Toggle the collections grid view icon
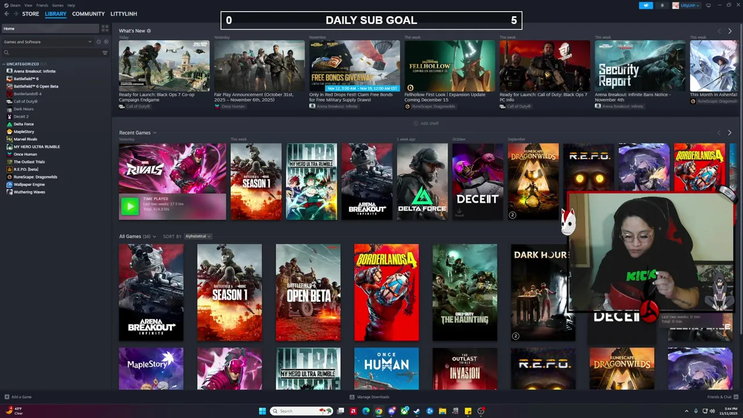The width and height of the screenshot is (743, 418). tap(105, 28)
